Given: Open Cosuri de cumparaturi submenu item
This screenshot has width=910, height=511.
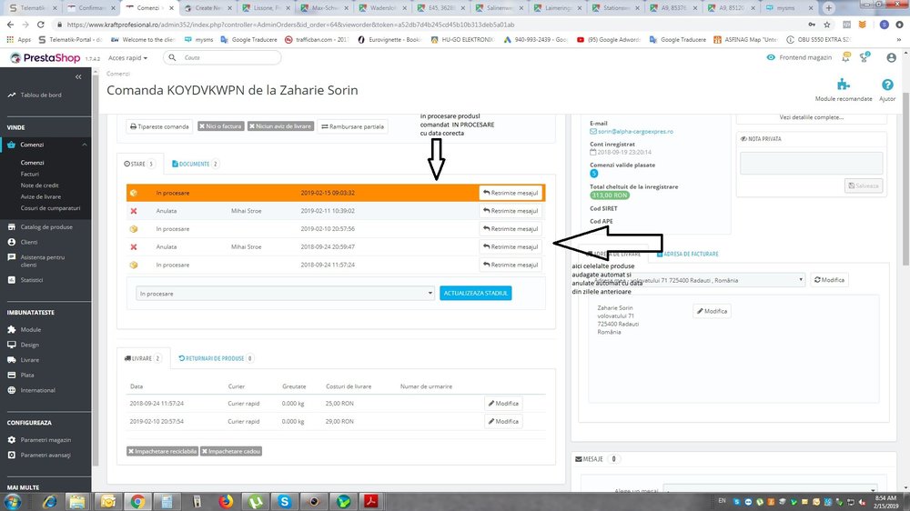Looking at the screenshot, I should (50, 207).
